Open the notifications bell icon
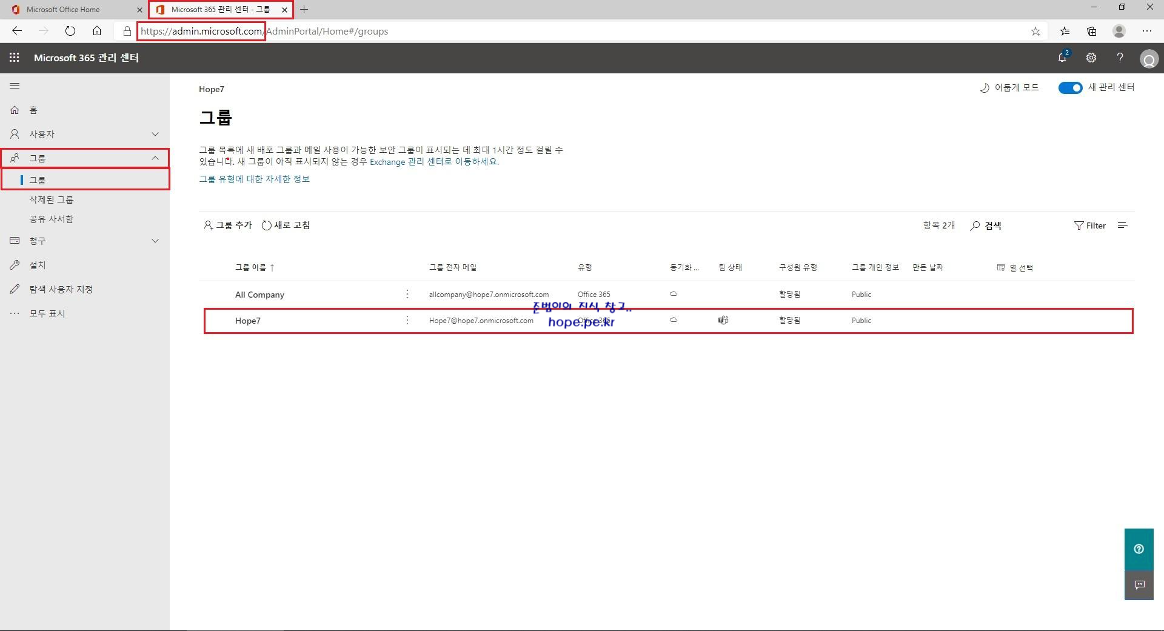Screen dimensions: 1164x631 pos(1063,57)
